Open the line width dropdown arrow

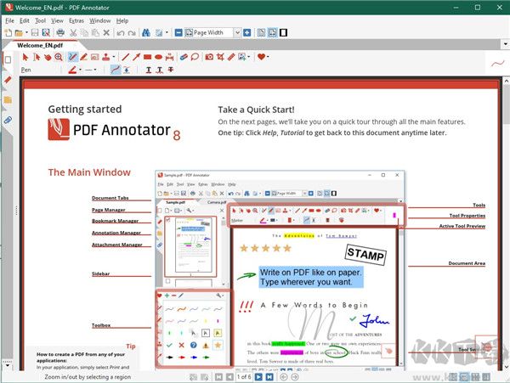click(x=95, y=70)
